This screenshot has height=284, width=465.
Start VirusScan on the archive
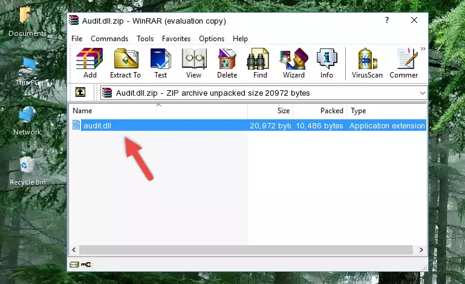(367, 63)
